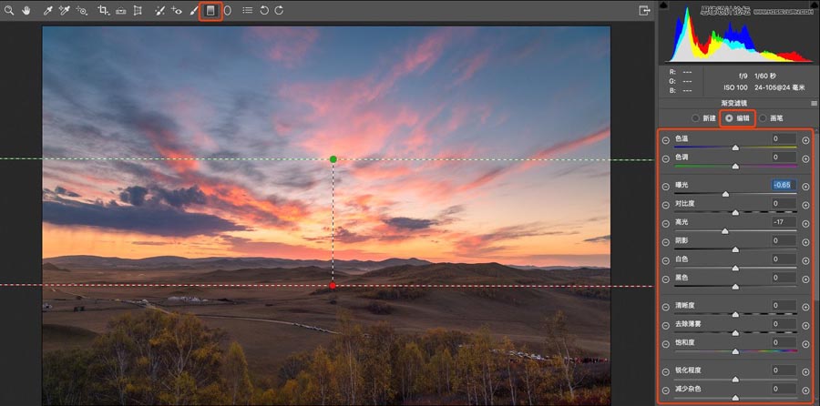820x406 pixels.
Task: Click the 对比度 value field
Action: tap(784, 203)
